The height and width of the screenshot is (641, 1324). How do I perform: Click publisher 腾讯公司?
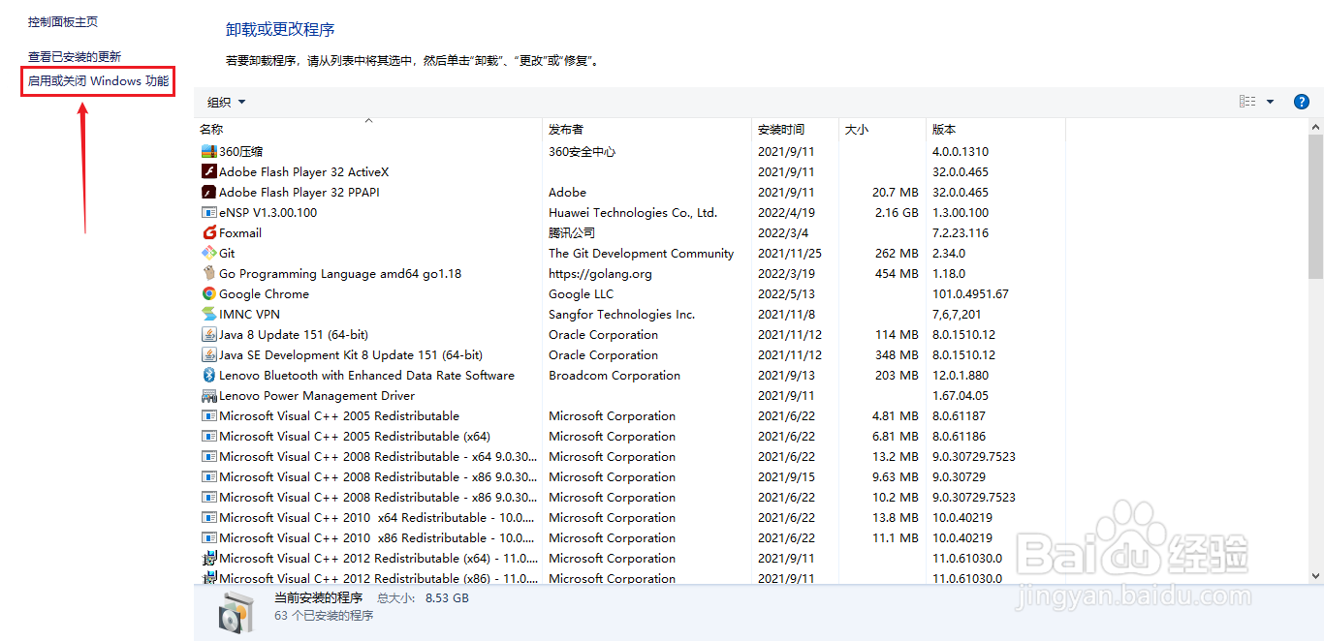pyautogui.click(x=572, y=232)
